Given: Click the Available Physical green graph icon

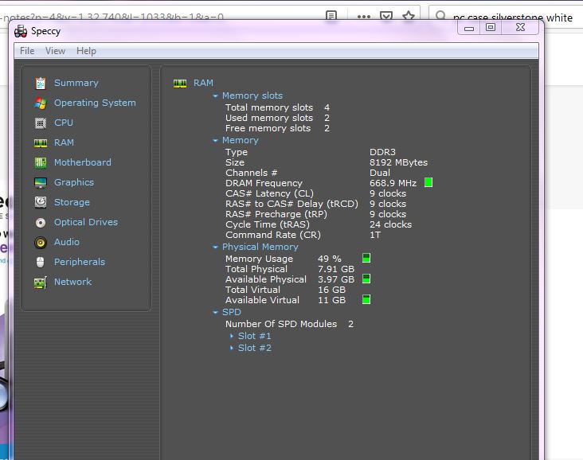Looking at the screenshot, I should [x=366, y=279].
